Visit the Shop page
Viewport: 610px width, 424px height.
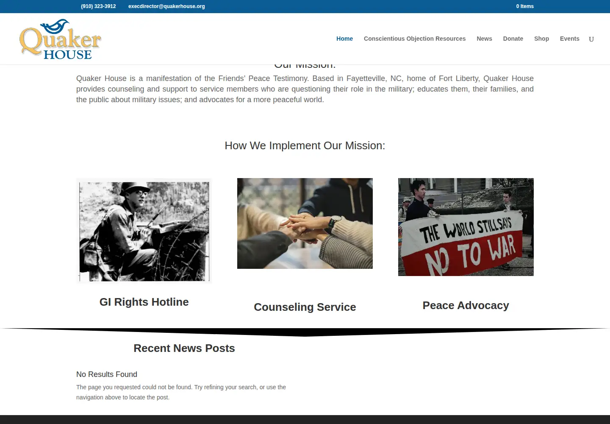coord(541,39)
